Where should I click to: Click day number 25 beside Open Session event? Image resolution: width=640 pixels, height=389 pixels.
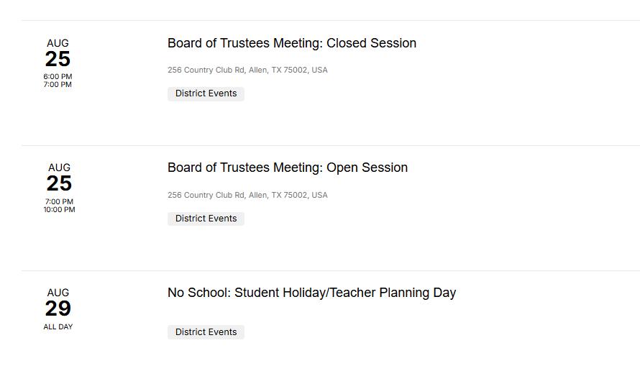59,183
